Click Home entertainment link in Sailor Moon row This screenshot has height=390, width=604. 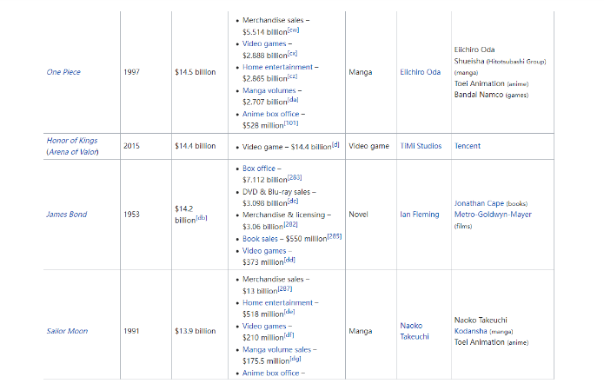coord(277,302)
